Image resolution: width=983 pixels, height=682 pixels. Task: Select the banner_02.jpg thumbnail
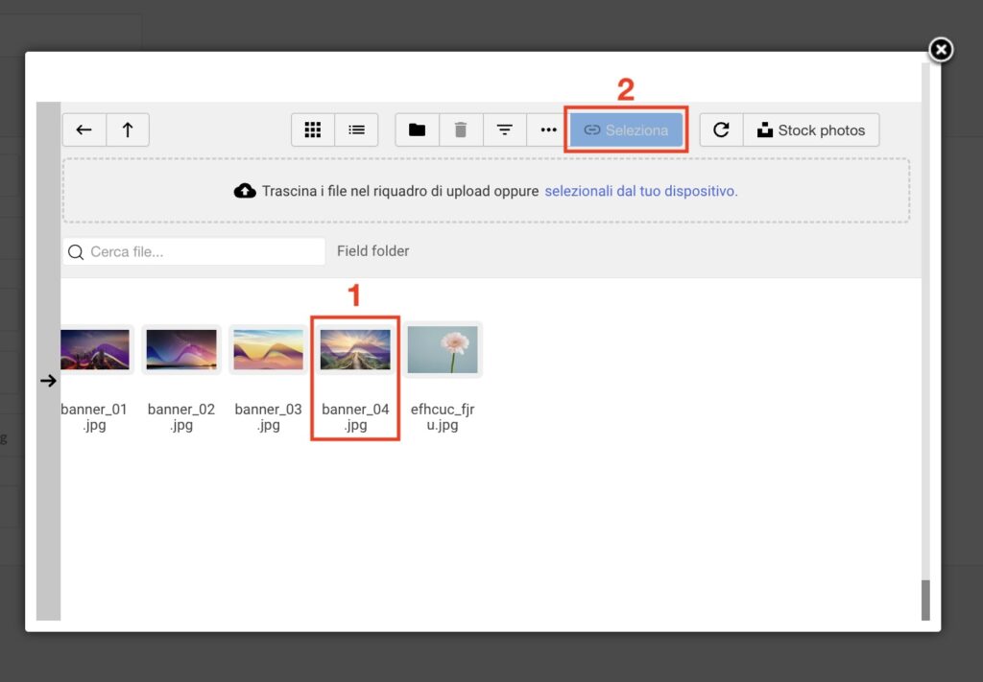181,349
